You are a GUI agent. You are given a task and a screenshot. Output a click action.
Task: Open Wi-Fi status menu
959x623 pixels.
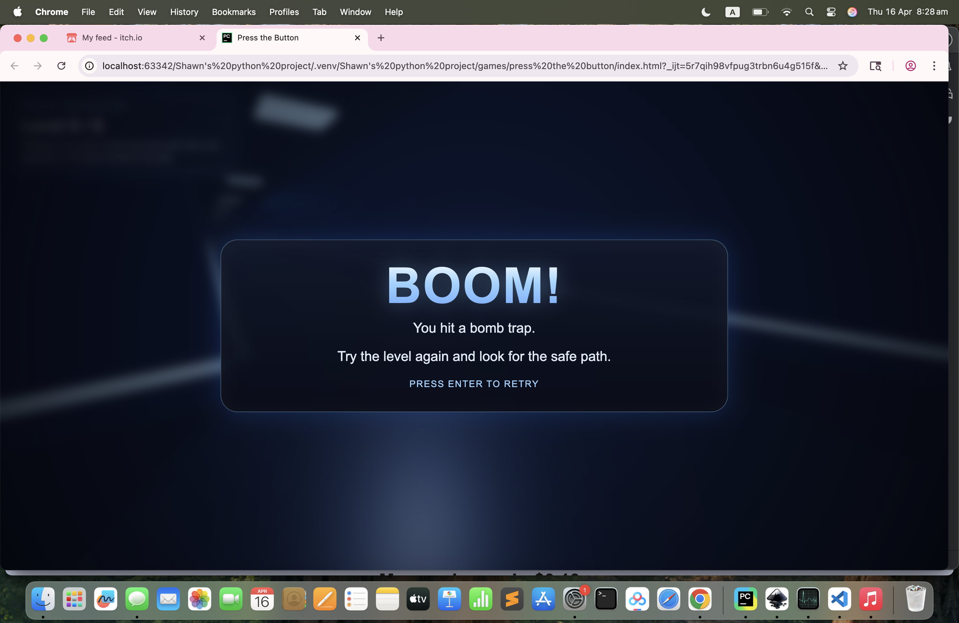786,12
